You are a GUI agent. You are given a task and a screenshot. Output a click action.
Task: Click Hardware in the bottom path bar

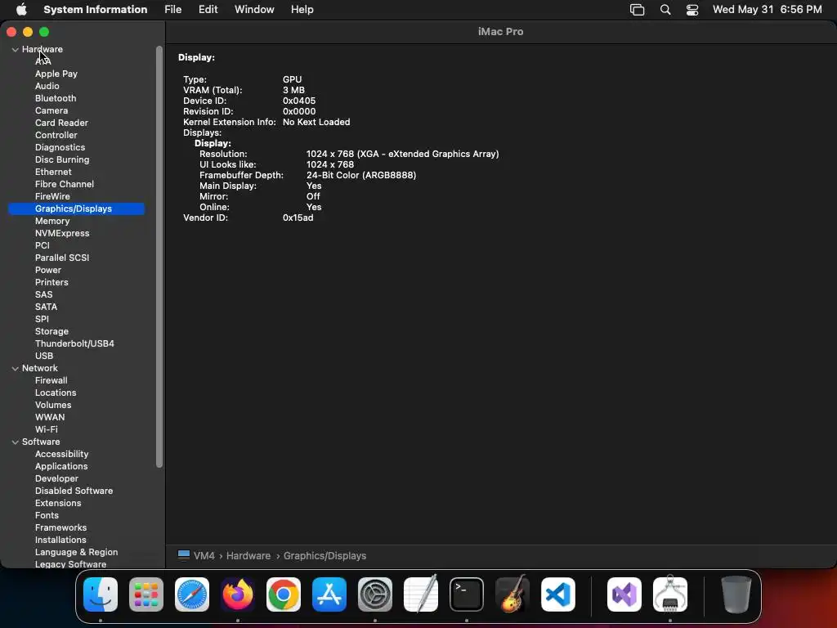pyautogui.click(x=248, y=555)
